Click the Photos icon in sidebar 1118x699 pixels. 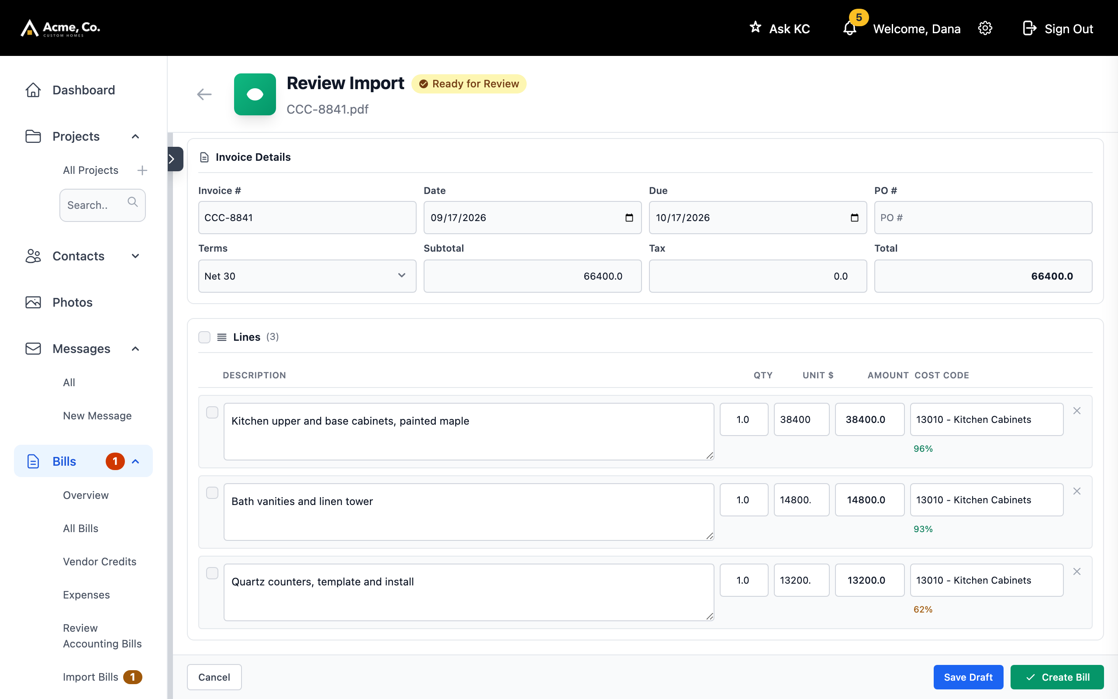point(33,302)
